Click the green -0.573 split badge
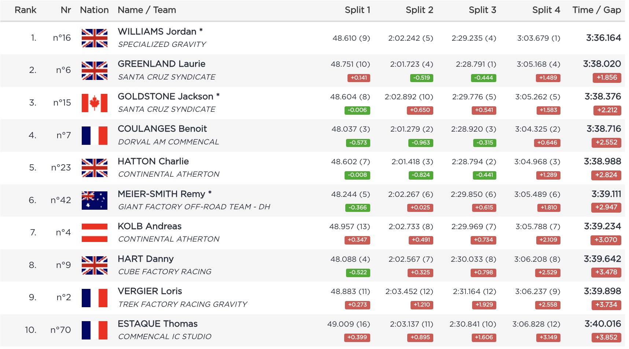 [358, 143]
